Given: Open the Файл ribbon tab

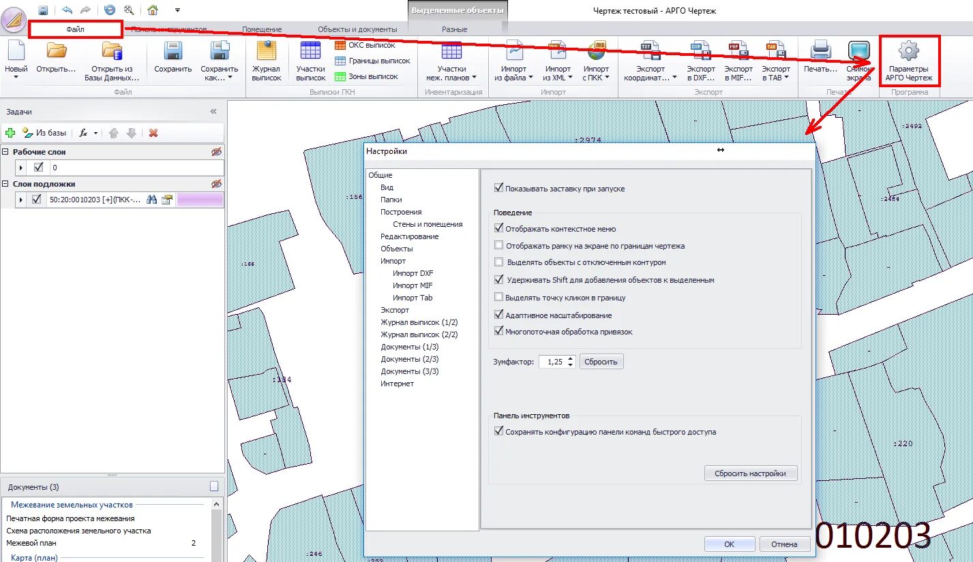Looking at the screenshot, I should (76, 29).
